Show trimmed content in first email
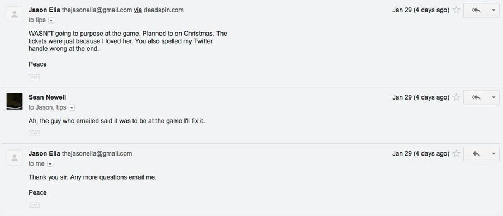 coord(34,77)
